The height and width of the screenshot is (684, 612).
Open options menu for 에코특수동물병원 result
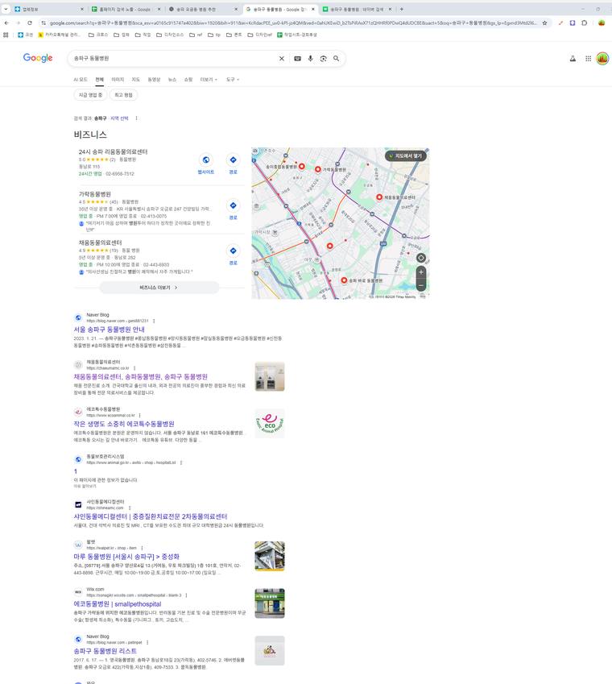[139, 415]
